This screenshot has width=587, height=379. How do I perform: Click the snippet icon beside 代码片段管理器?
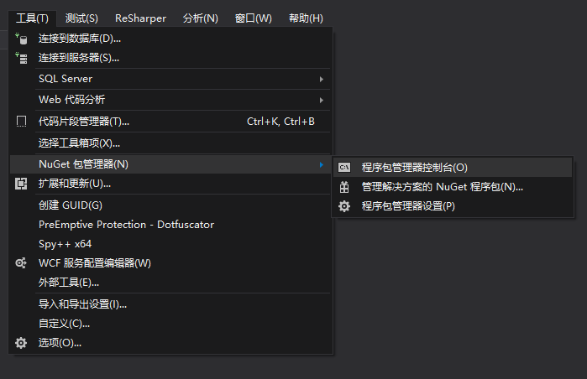[x=21, y=121]
